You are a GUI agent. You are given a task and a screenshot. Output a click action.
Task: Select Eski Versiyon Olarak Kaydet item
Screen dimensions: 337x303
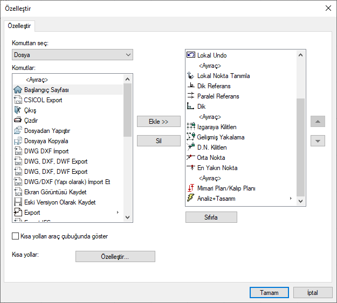pos(59,202)
